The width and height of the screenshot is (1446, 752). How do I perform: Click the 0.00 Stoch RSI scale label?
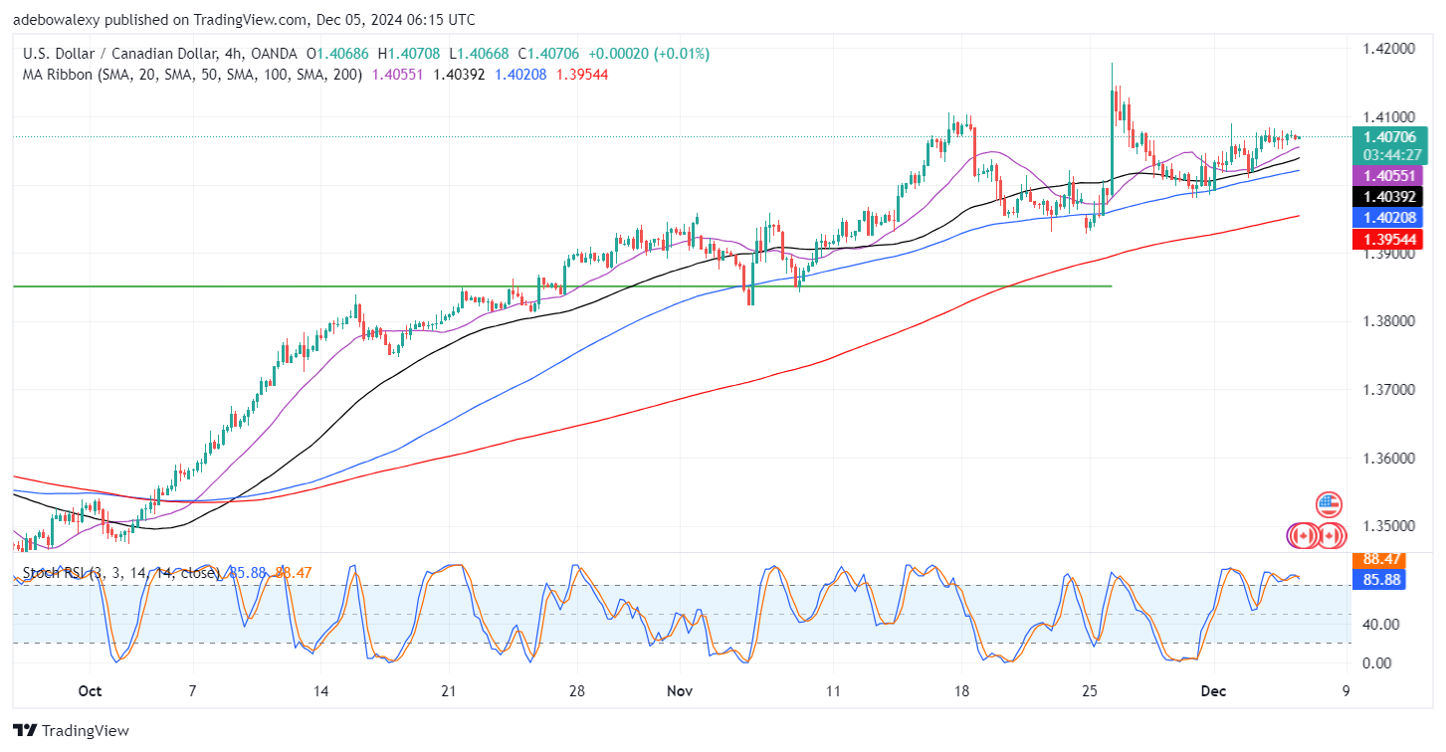[x=1376, y=663]
